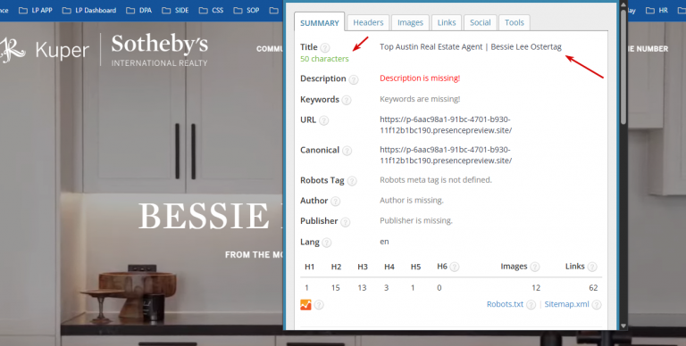Screen dimensions: 686x346
Task: Click the 'Author is missing.' text
Action: (412, 200)
